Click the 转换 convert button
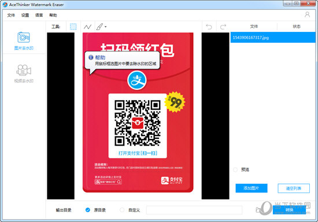The width and height of the screenshot is (318, 222). click(x=289, y=210)
